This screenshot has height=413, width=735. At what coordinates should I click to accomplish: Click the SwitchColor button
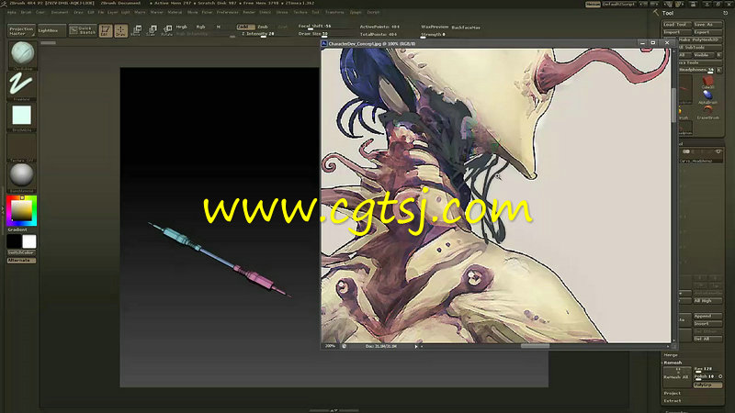21,252
